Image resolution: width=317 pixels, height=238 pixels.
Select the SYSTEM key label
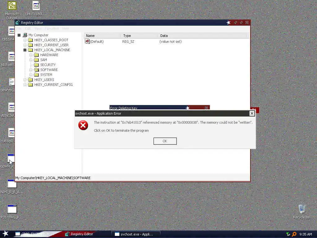[x=46, y=75]
